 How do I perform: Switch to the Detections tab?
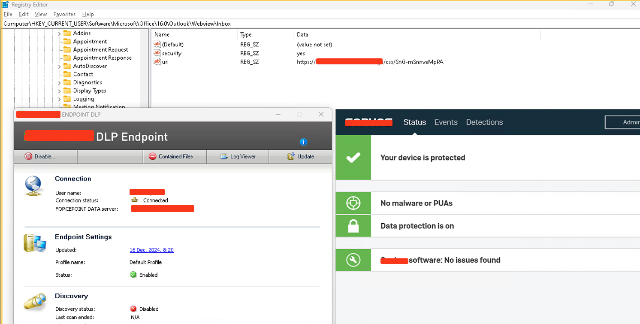484,122
